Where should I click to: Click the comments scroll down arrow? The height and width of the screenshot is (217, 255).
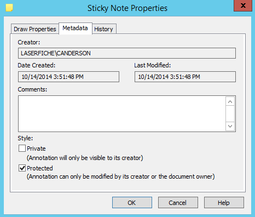coord(230,126)
